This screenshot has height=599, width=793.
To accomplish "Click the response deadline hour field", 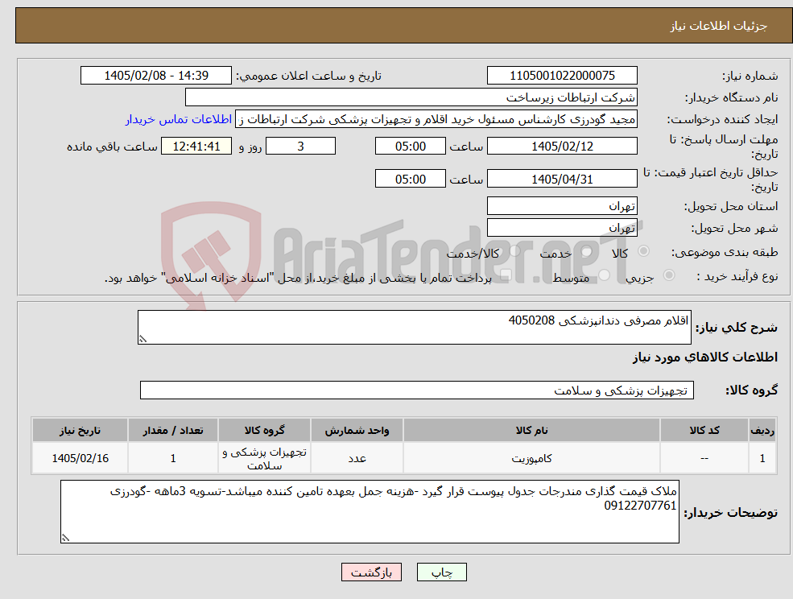I will pyautogui.click(x=410, y=147).
